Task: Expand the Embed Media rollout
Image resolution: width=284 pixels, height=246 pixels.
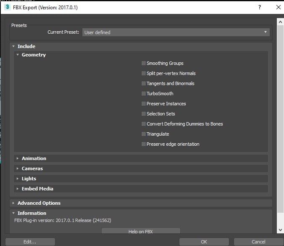Action: [18, 189]
